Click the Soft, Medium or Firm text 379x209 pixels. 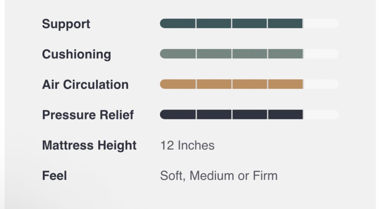coord(219,176)
